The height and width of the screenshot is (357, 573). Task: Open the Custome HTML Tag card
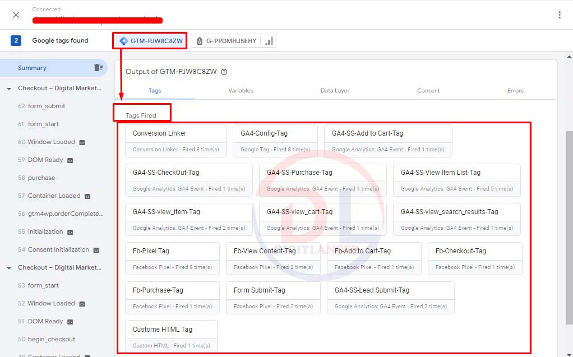pos(172,336)
